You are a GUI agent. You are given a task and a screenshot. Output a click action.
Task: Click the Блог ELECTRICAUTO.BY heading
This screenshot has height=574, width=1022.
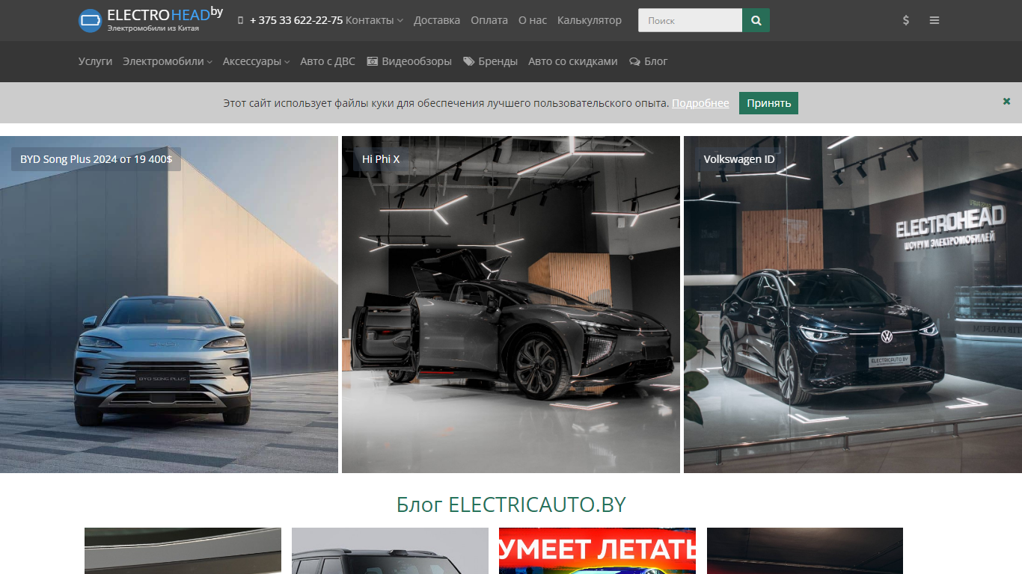[x=511, y=504]
